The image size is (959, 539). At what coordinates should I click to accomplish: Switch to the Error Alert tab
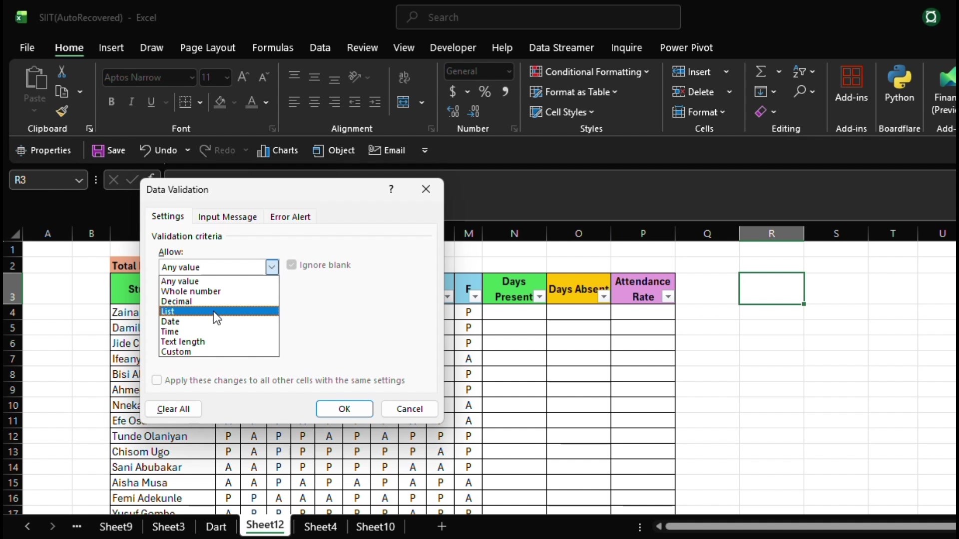290,217
